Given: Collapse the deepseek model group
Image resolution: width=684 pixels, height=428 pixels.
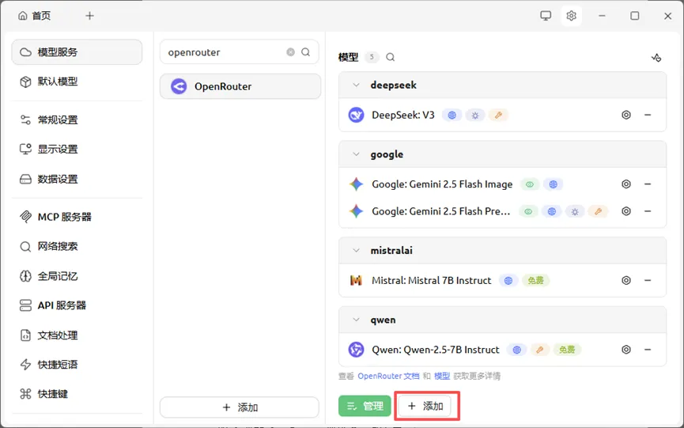Looking at the screenshot, I should click(x=356, y=85).
